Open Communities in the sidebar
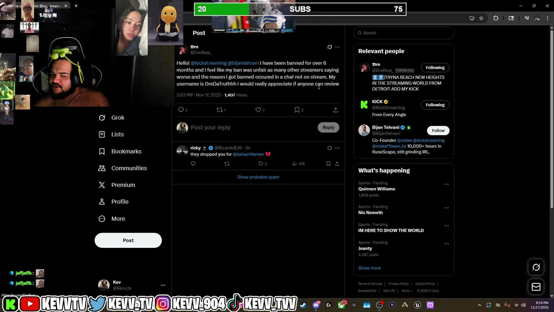The width and height of the screenshot is (554, 312). point(122,168)
